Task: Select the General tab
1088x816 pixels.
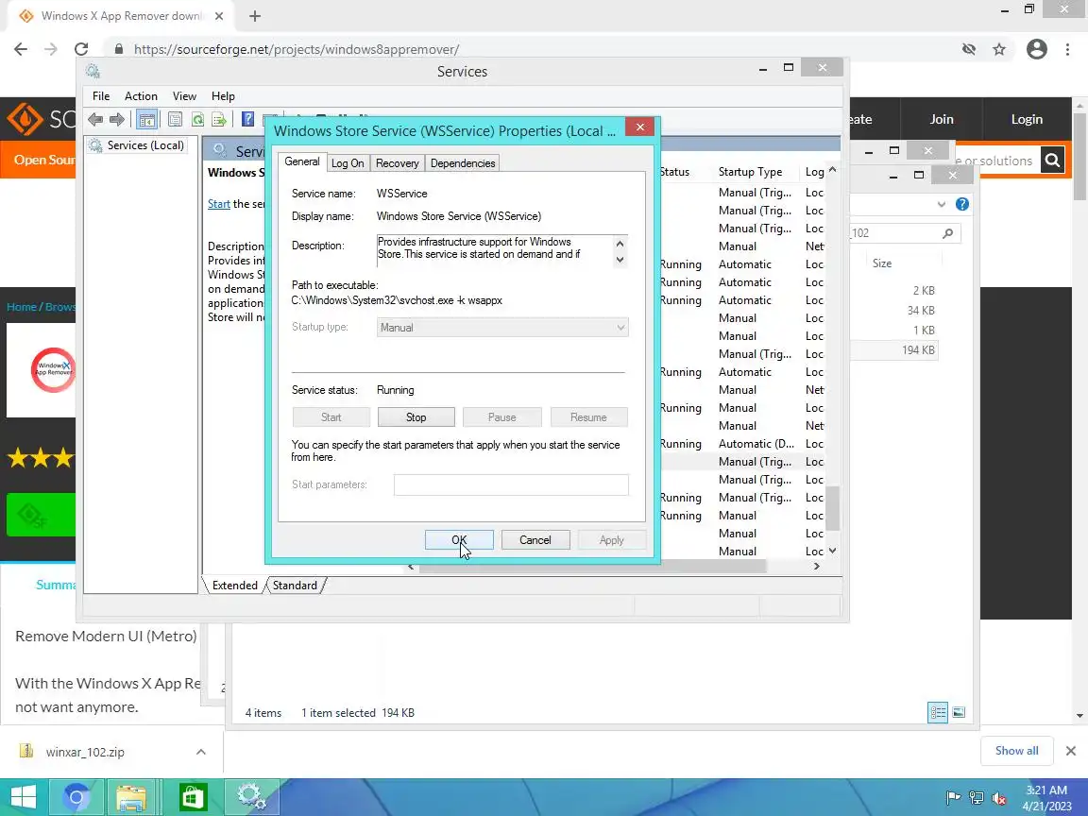Action: click(x=302, y=161)
